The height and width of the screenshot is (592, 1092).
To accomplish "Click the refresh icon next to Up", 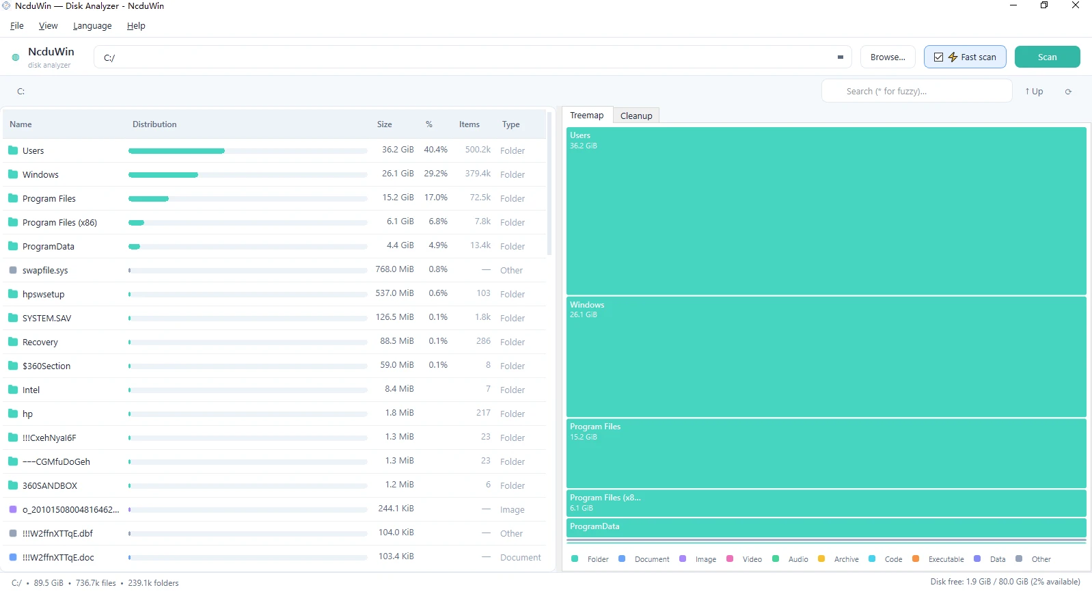I will [1068, 92].
